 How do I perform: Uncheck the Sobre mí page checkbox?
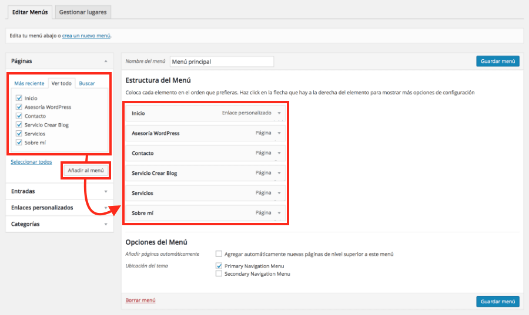tap(19, 143)
